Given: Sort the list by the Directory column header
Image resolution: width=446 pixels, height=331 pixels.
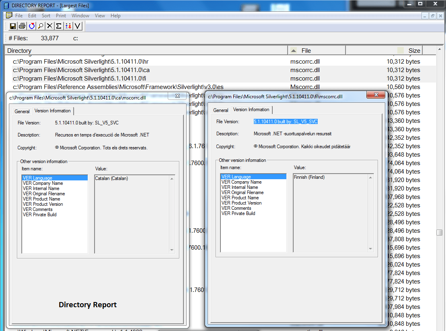Looking at the screenshot, I should (146, 51).
